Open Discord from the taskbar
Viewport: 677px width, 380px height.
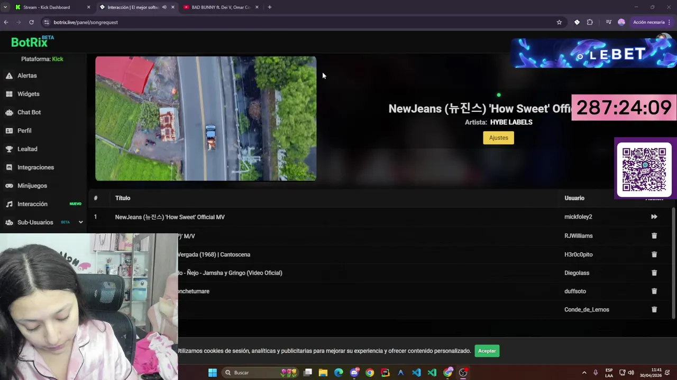click(354, 373)
